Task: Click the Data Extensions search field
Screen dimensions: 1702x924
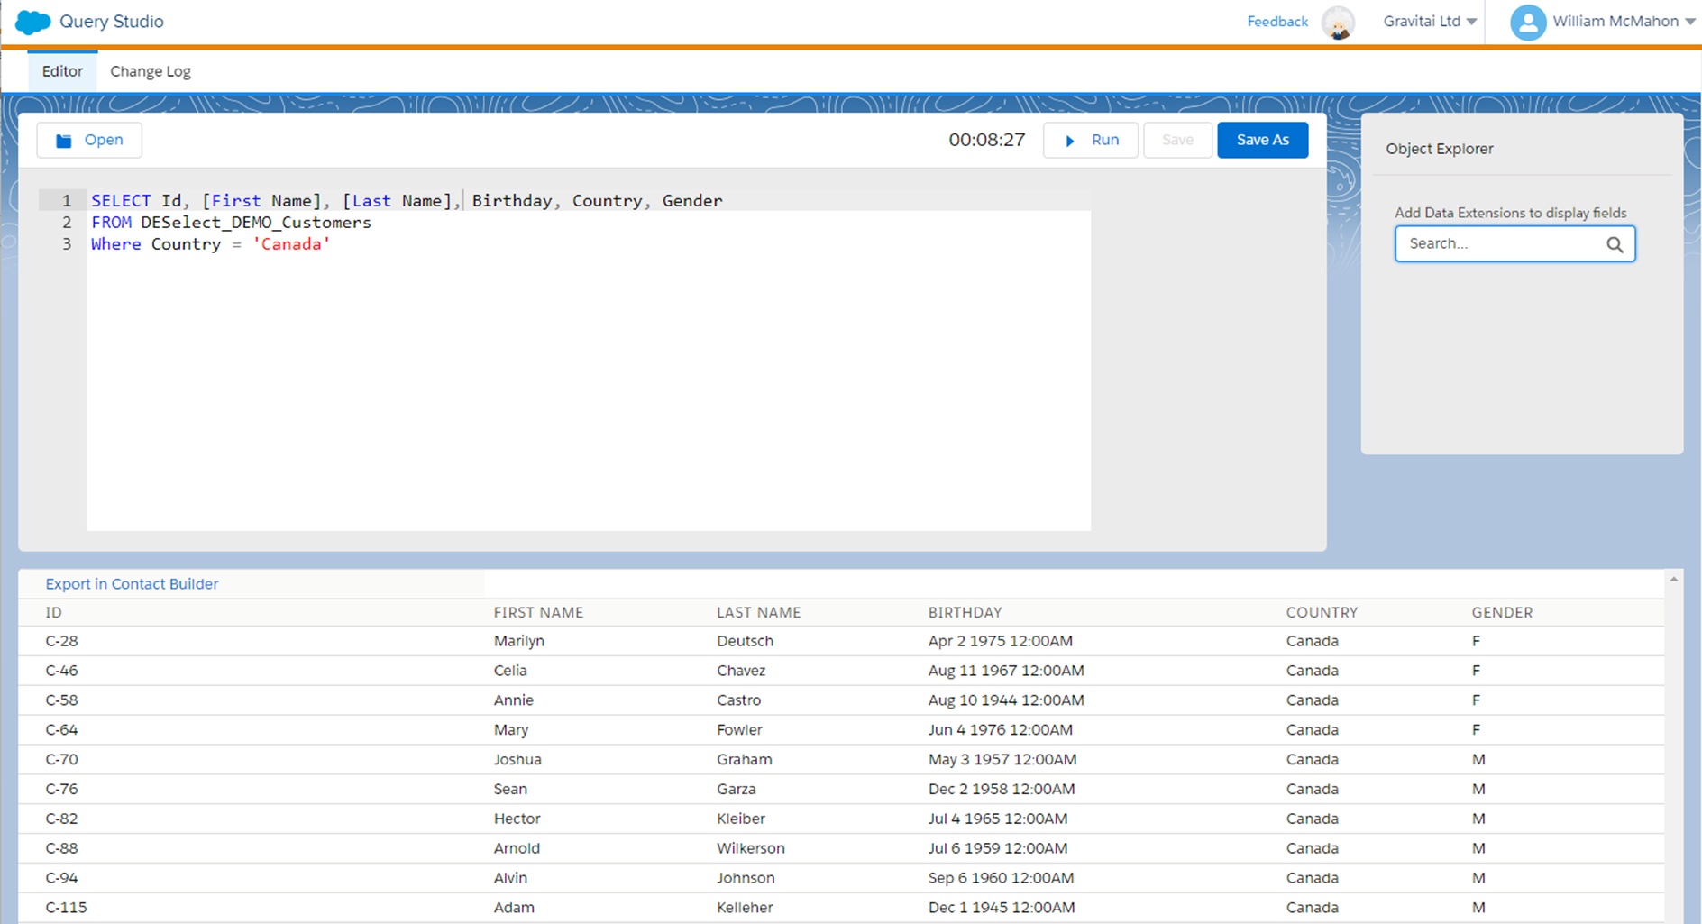Action: point(1496,243)
